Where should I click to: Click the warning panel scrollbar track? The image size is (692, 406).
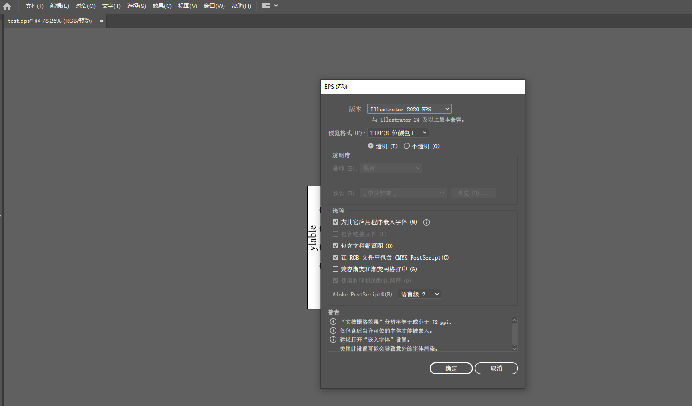click(x=514, y=335)
